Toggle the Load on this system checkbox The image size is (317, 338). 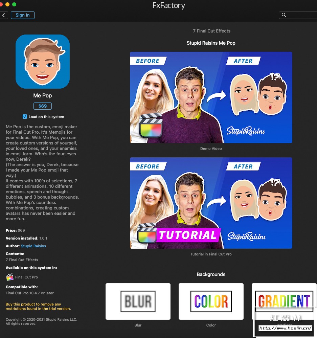25,117
